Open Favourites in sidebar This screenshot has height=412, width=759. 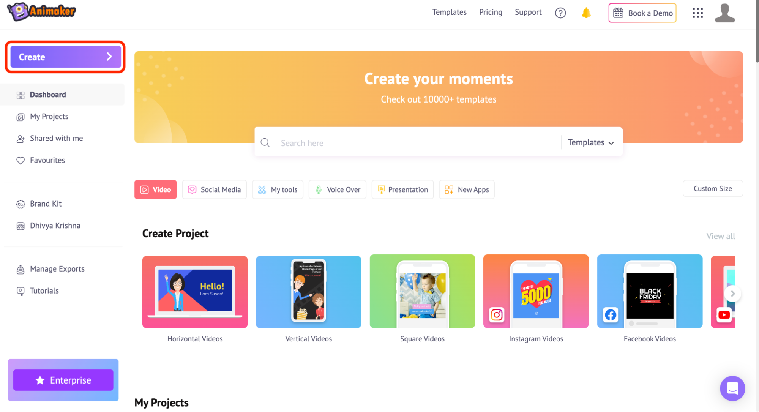(x=48, y=160)
